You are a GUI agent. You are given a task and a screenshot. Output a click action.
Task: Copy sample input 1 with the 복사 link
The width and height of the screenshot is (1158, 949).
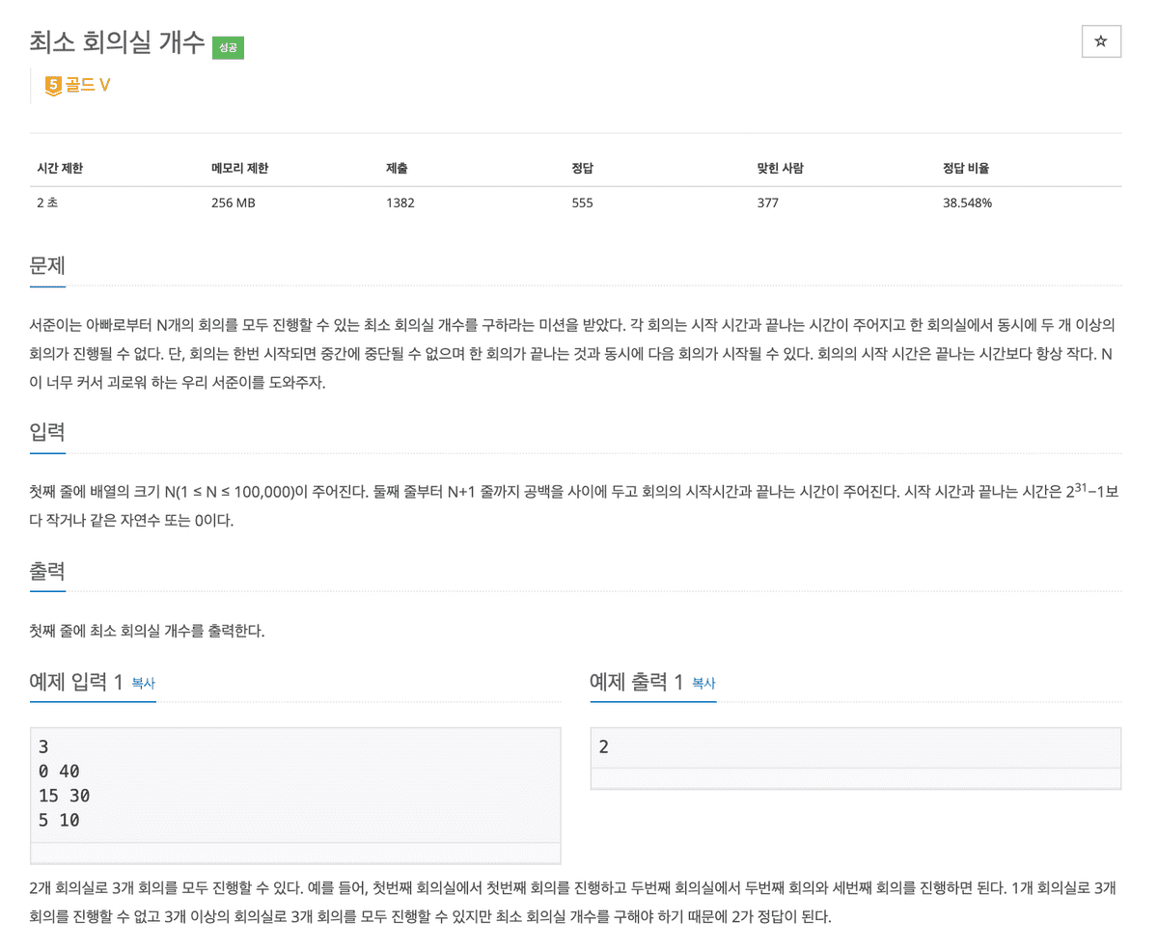[143, 682]
